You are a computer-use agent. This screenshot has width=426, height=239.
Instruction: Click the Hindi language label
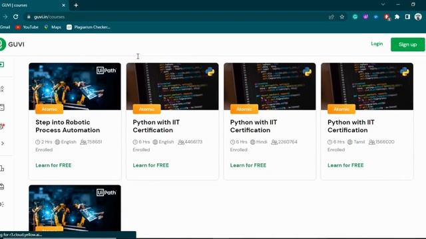coord(262,141)
